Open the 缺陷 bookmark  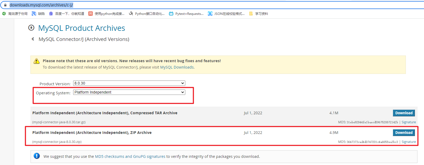38,14
